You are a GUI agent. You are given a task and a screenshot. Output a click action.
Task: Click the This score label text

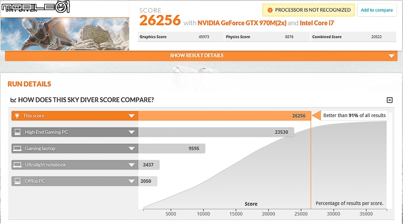click(34, 116)
